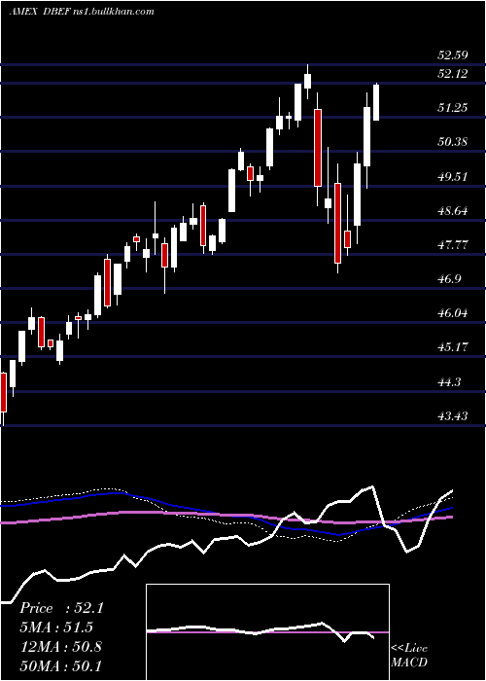
Task: Click the 47.77 price level label
Action: click(x=453, y=245)
